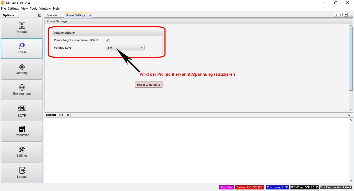Open the Tools menu
354x191 pixels.
(33, 9)
